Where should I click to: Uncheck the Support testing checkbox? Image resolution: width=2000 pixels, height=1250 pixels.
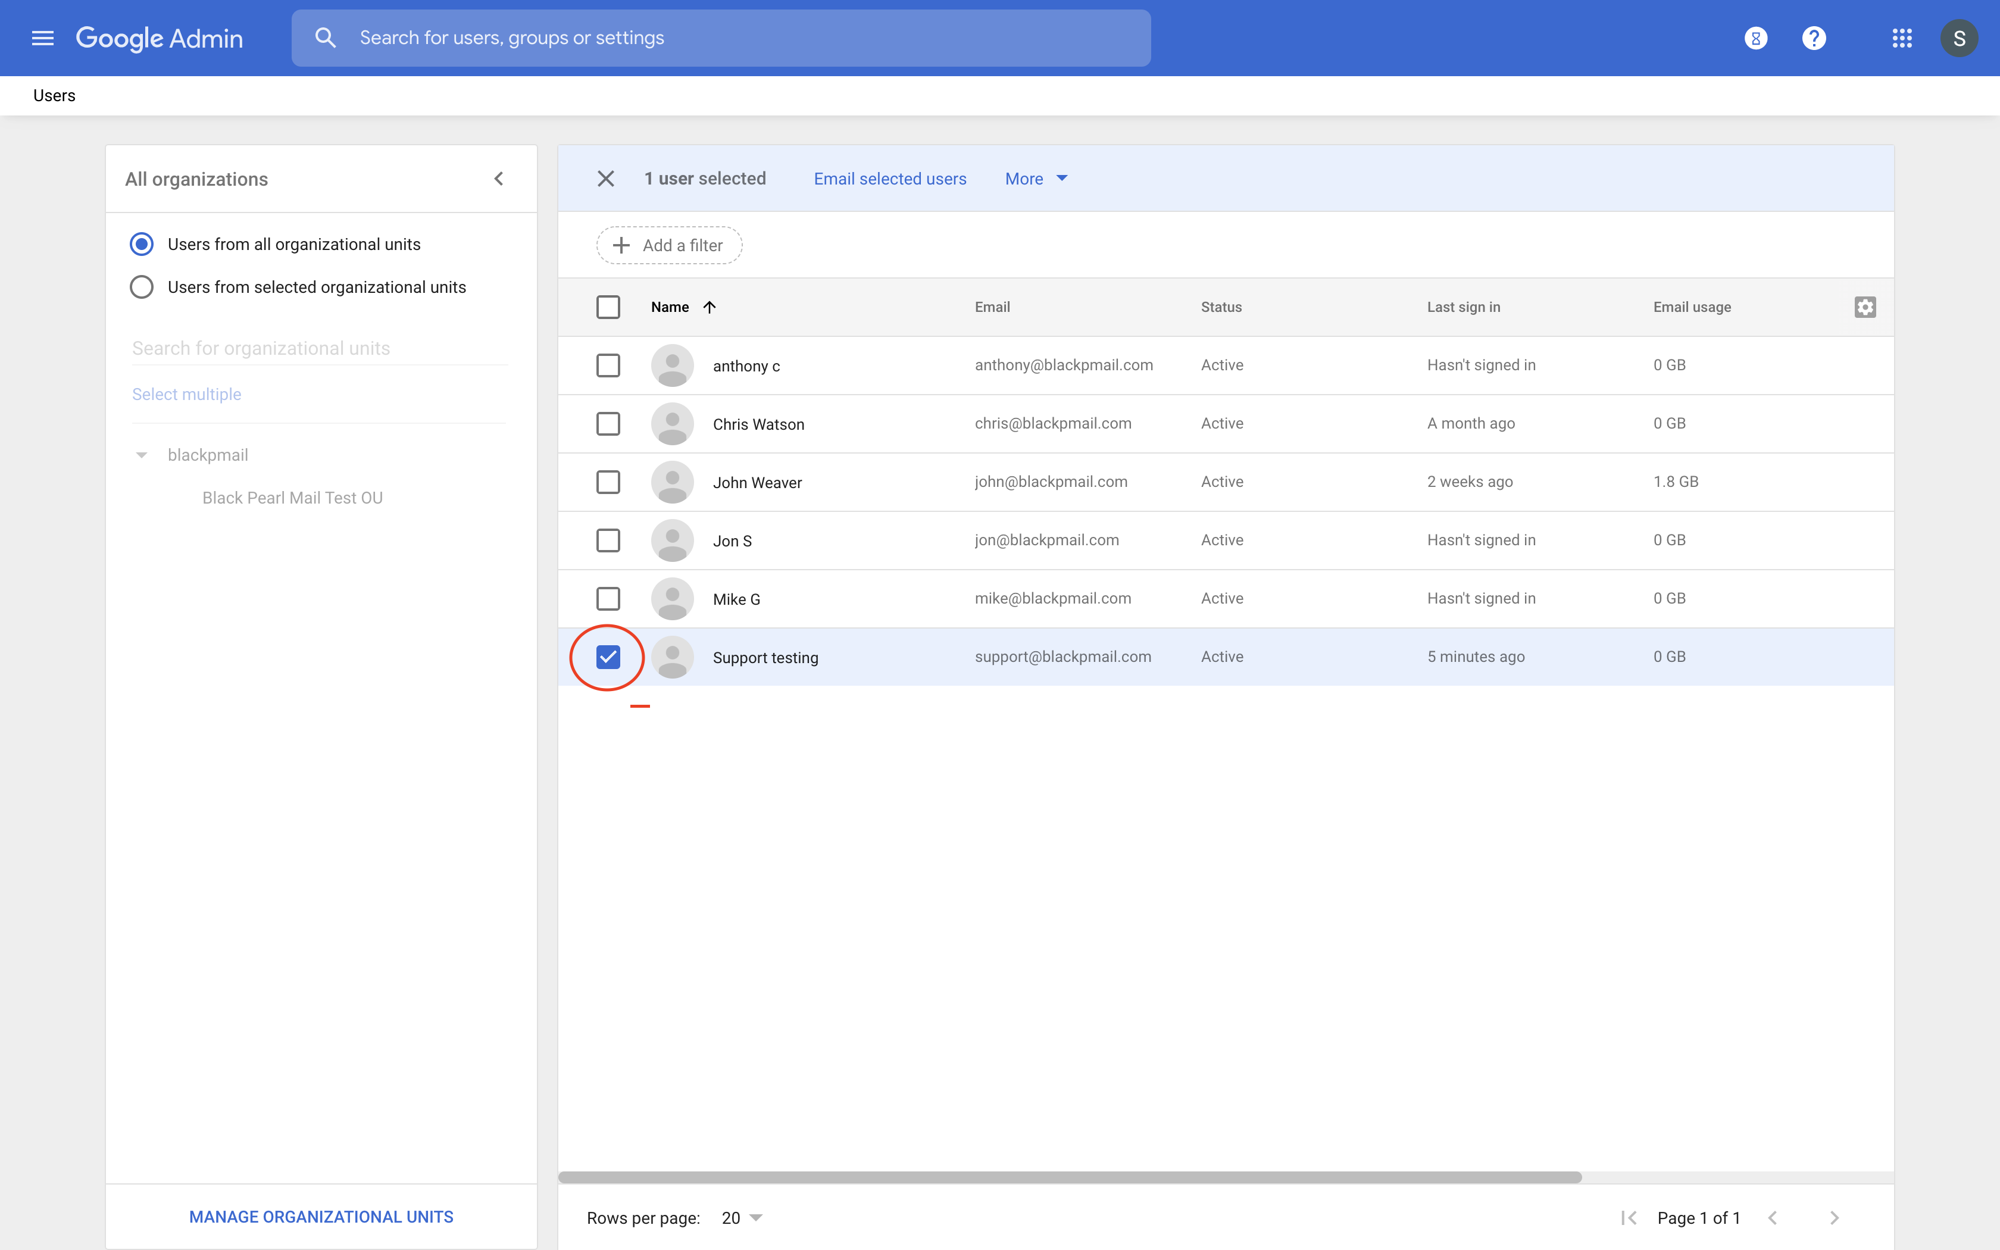(608, 657)
